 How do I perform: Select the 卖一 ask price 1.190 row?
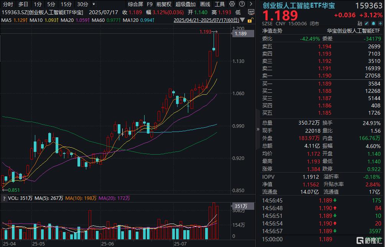[x=321, y=76]
